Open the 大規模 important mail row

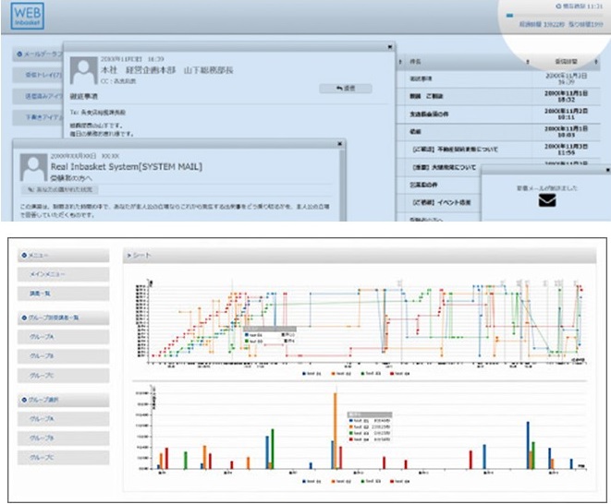click(x=439, y=167)
